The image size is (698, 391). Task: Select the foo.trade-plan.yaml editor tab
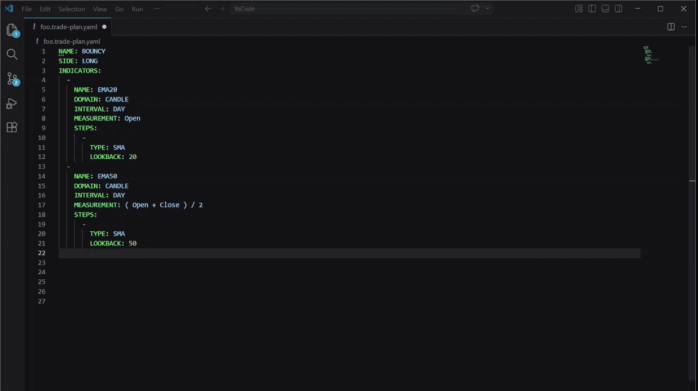pos(69,27)
